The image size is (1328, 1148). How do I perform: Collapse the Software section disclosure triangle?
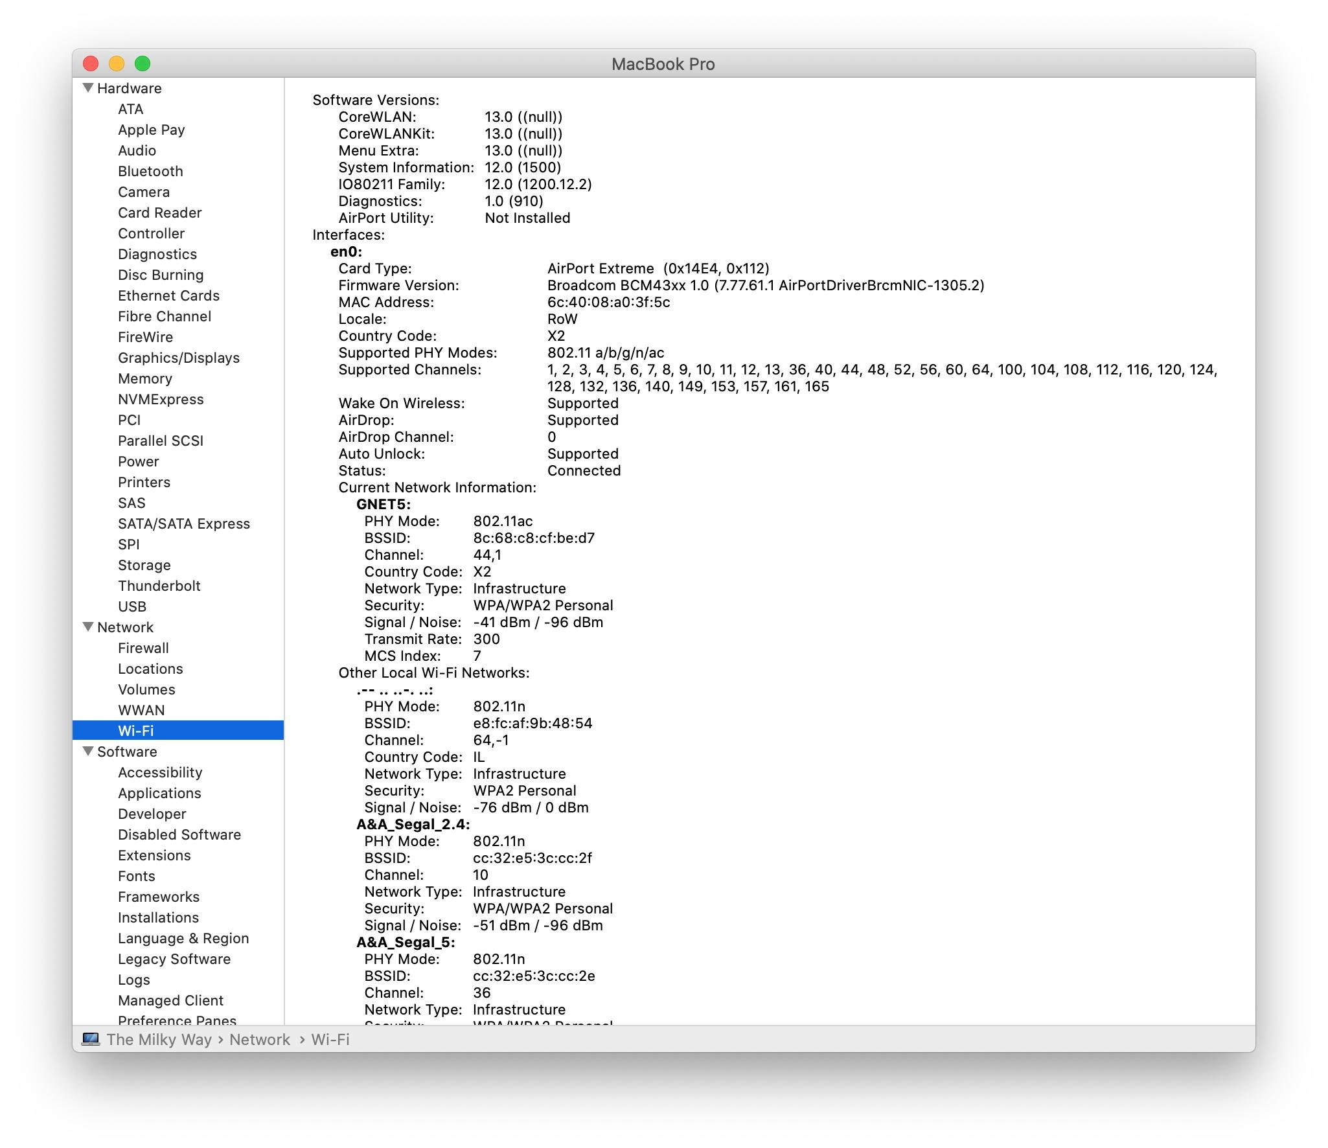[88, 751]
